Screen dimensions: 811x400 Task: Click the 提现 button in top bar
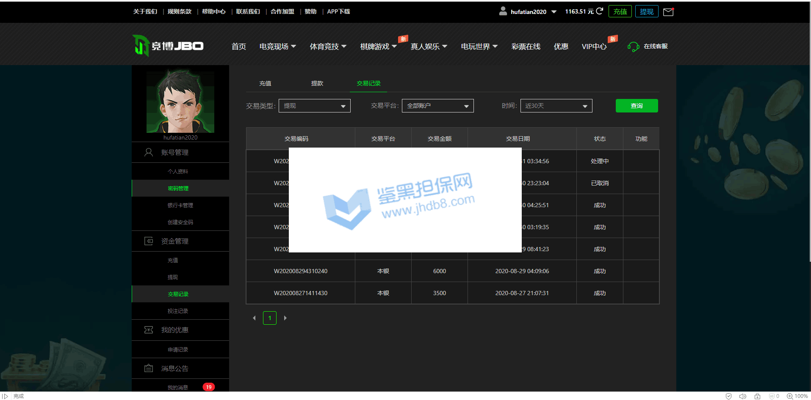646,11
